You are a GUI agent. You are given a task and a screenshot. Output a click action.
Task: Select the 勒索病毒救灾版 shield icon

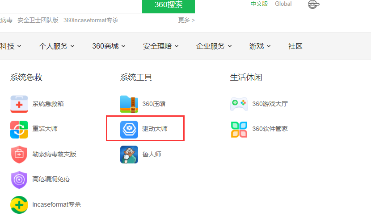click(x=19, y=154)
